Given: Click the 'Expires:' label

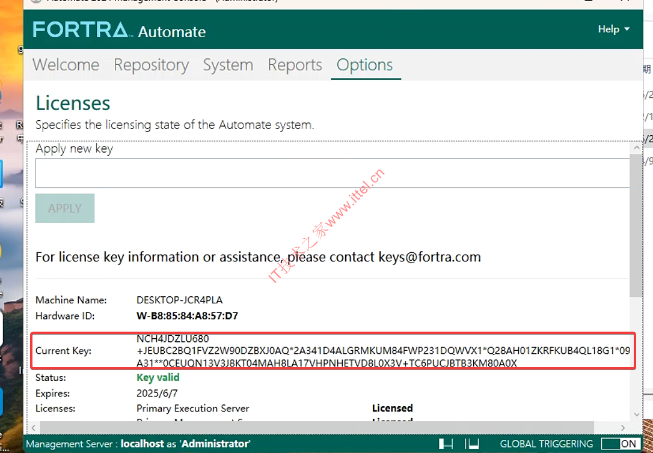Looking at the screenshot, I should pyautogui.click(x=53, y=393).
